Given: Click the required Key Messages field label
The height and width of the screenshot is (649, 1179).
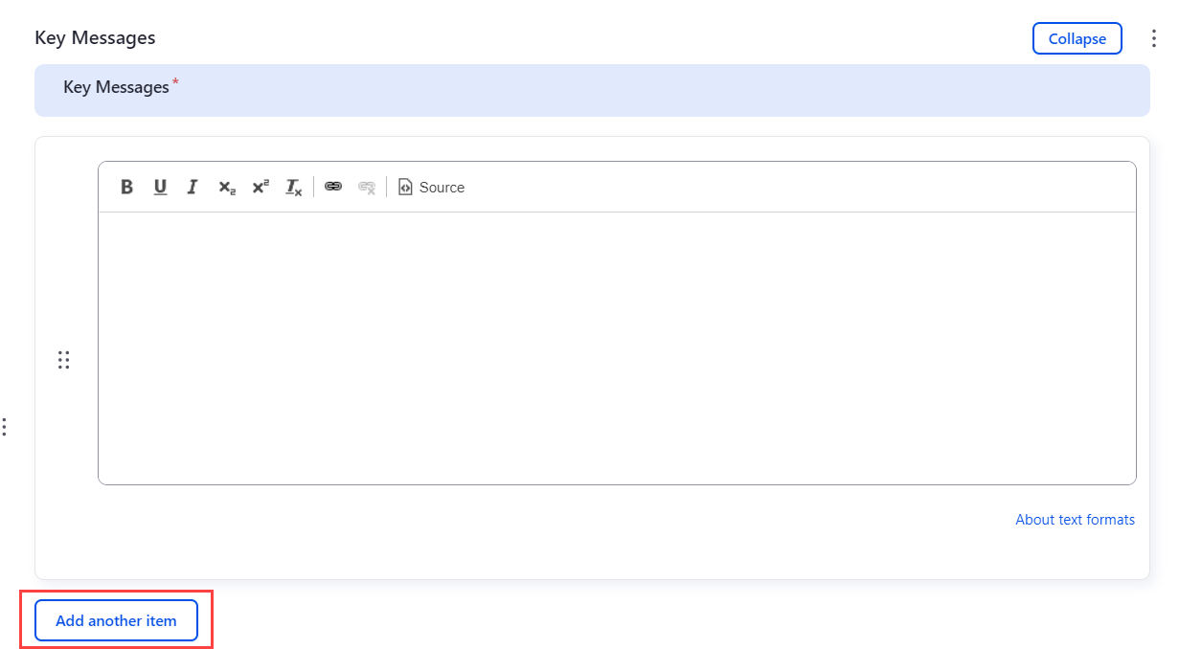Looking at the screenshot, I should tap(116, 87).
